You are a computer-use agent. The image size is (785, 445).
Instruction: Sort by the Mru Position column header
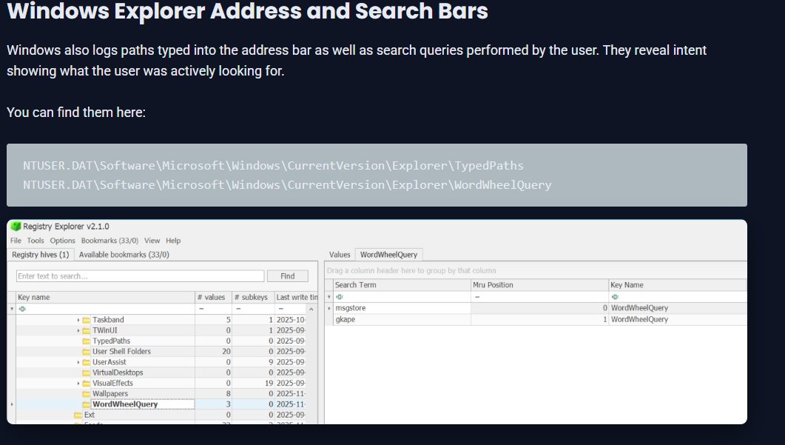tap(539, 284)
